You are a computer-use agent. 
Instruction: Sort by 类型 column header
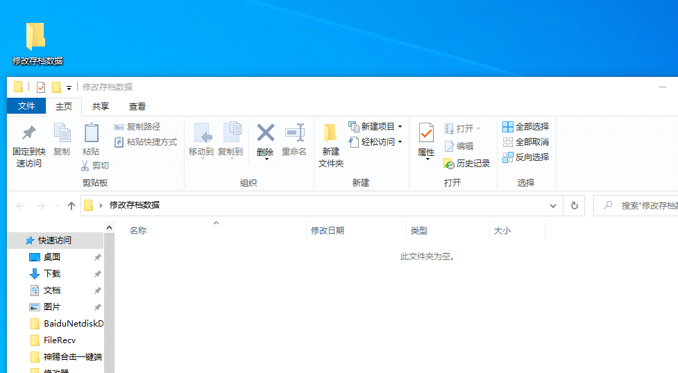point(418,231)
